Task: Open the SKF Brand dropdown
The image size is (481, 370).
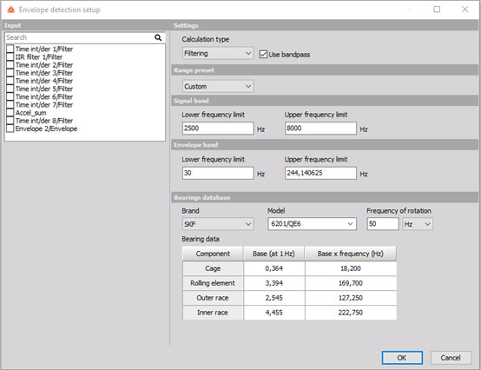Action: (218, 224)
